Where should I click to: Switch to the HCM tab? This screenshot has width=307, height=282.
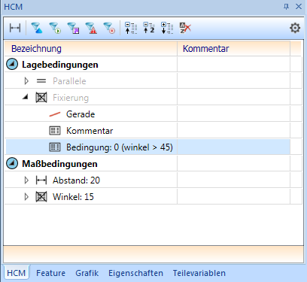(17, 273)
